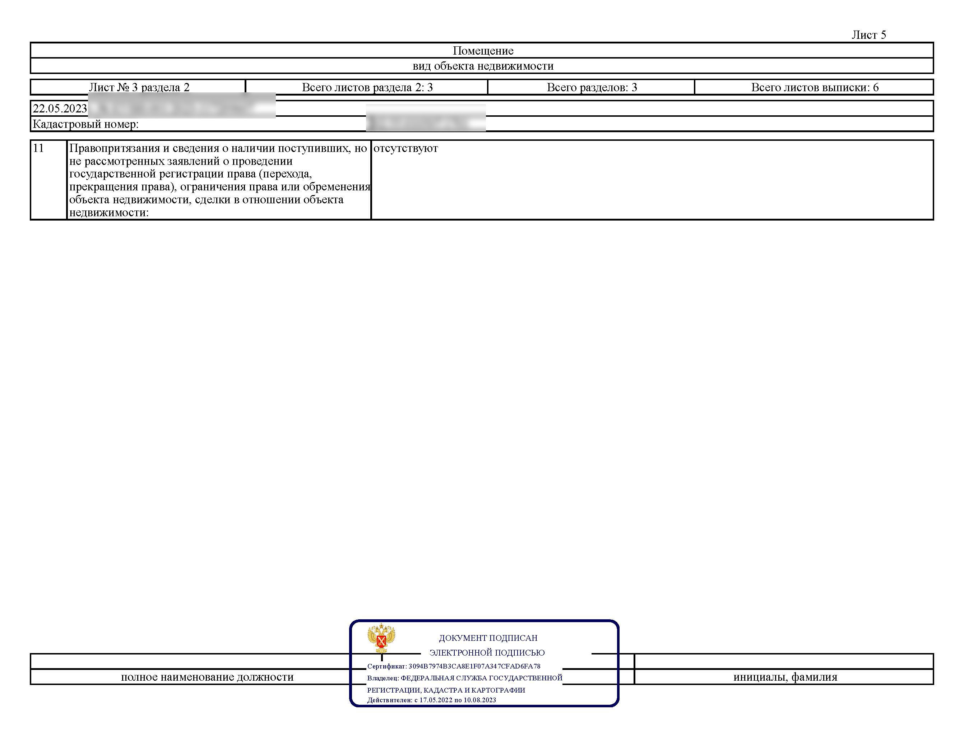
Task: Click the Russian eagle emblem in signature stamp
Action: pyautogui.click(x=381, y=638)
